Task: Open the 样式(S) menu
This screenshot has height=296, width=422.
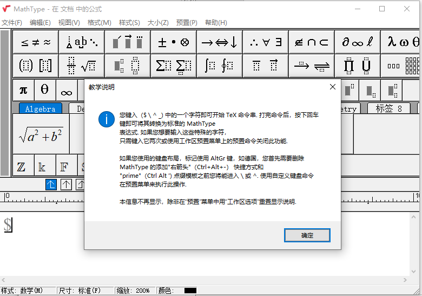Action: click(129, 23)
